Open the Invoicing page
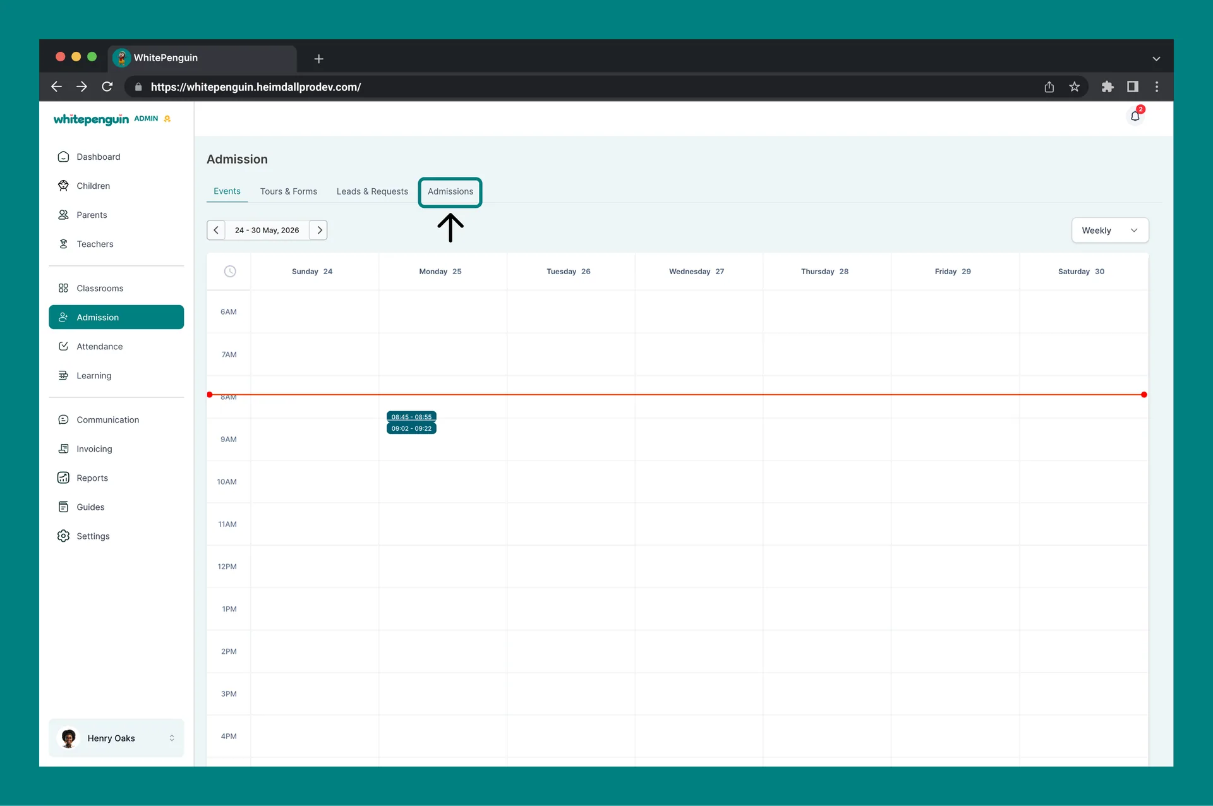This screenshot has width=1213, height=806. [116, 448]
